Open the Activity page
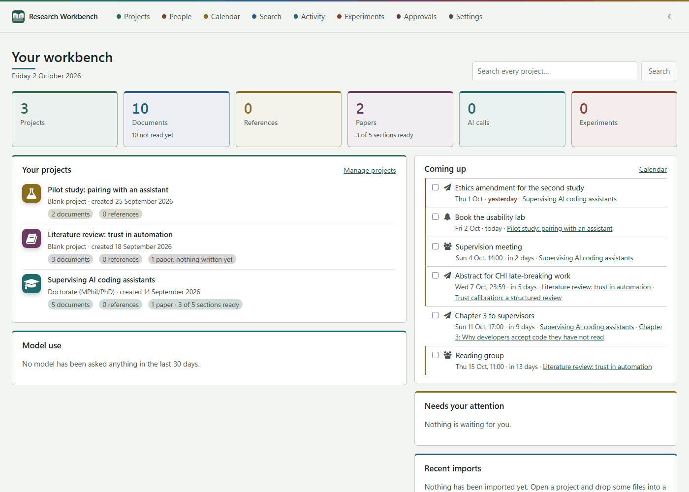This screenshot has height=492, width=689. [309, 17]
